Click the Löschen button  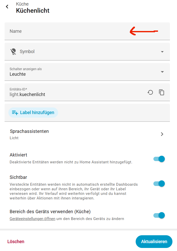pyautogui.click(x=16, y=242)
